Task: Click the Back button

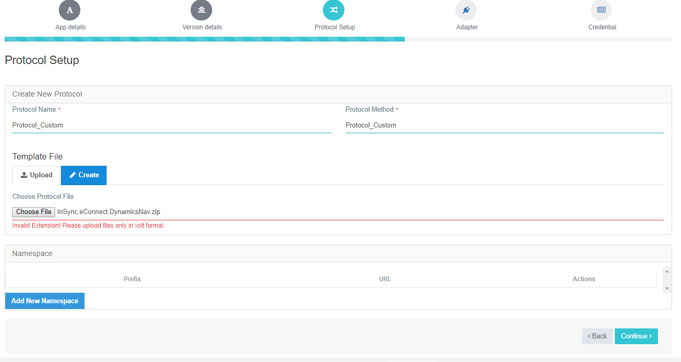Action: (596, 336)
